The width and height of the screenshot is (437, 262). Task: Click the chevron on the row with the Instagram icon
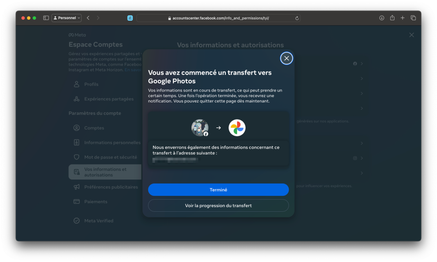pyautogui.click(x=362, y=158)
